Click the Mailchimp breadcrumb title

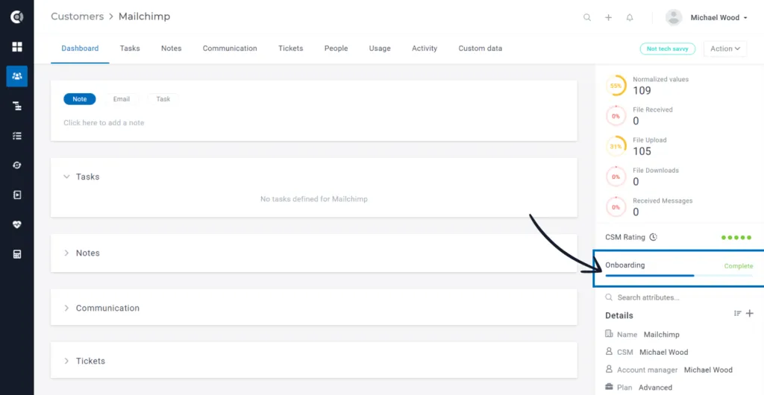tap(144, 16)
